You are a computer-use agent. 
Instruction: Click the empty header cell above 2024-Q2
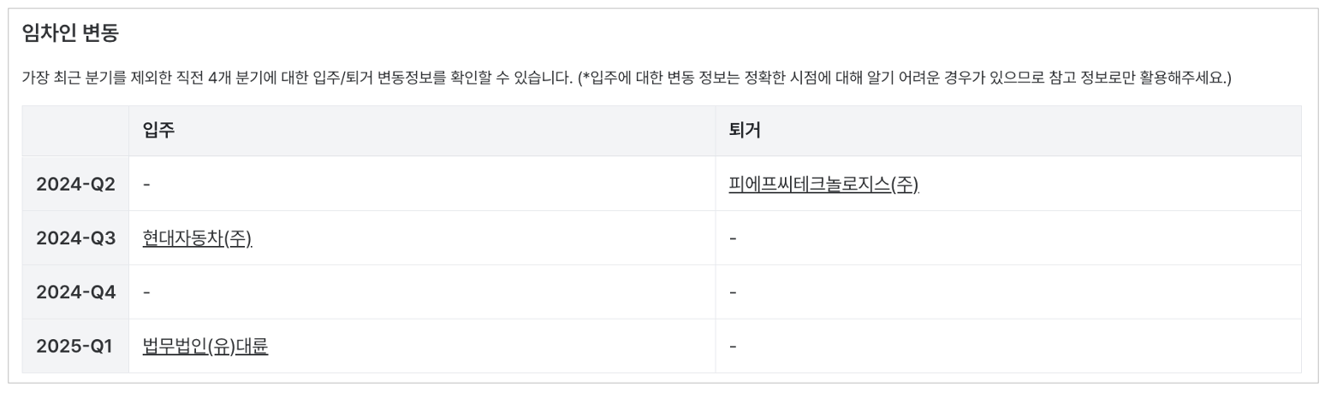(75, 131)
